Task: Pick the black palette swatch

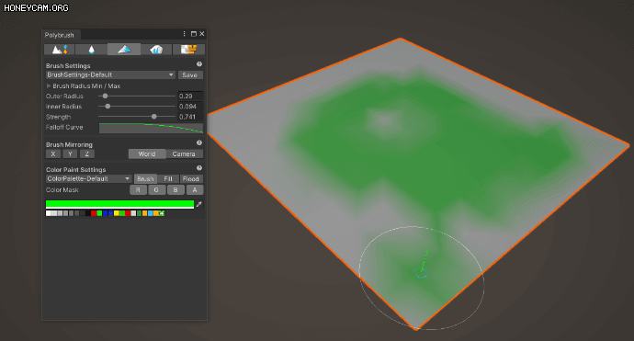Action: pyautogui.click(x=88, y=213)
